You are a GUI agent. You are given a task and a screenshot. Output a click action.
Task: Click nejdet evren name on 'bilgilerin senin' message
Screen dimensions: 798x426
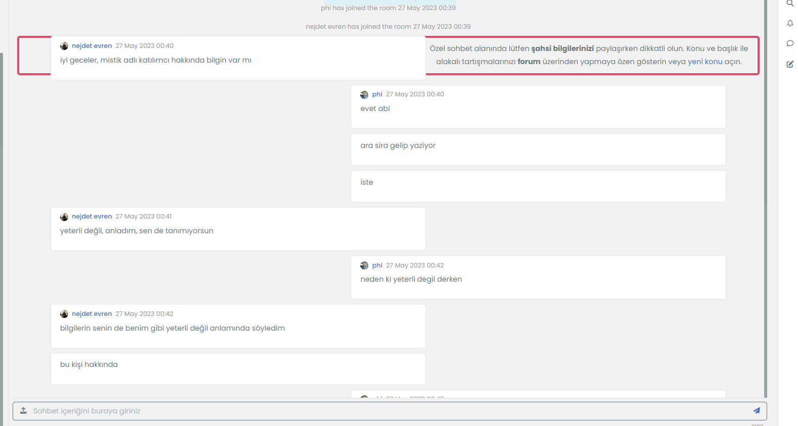click(x=91, y=314)
